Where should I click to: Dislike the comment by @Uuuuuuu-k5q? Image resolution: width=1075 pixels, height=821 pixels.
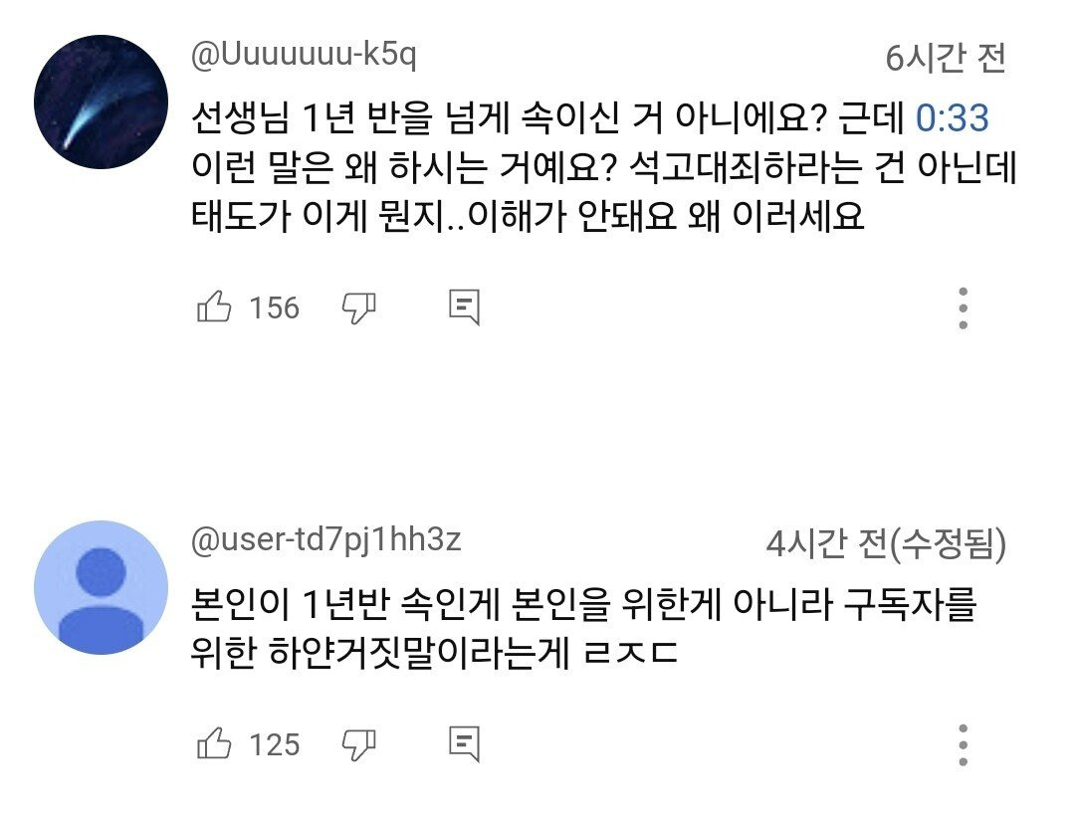click(x=358, y=308)
